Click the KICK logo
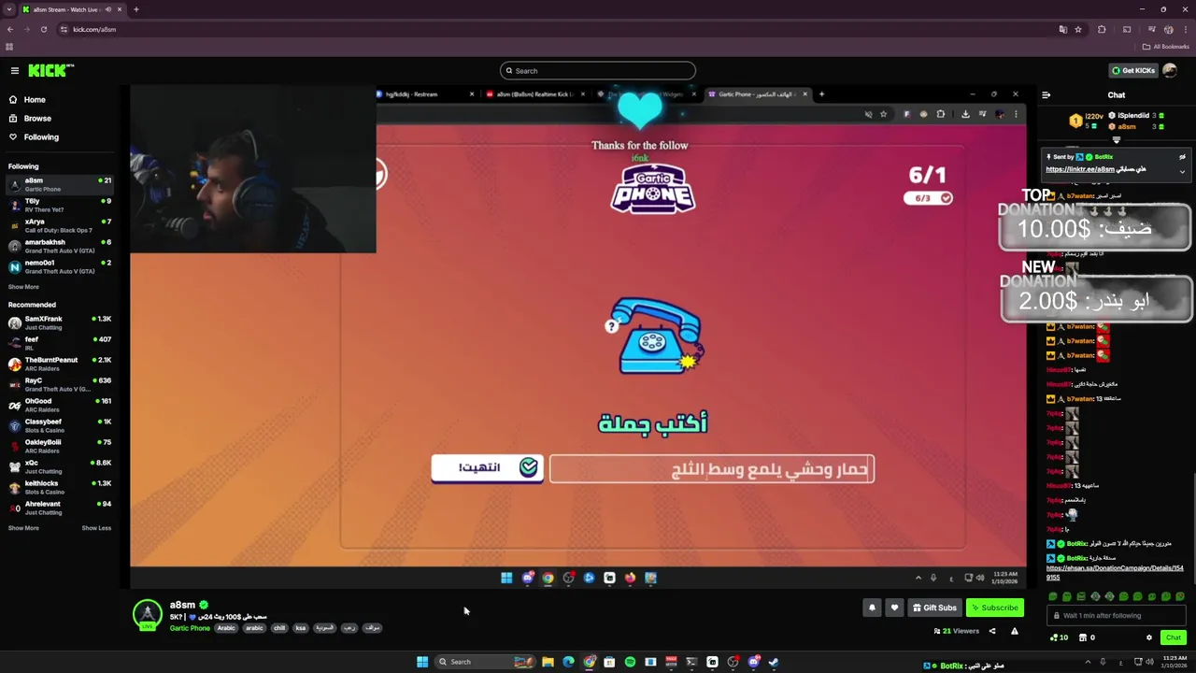The height and width of the screenshot is (673, 1196). click(50, 70)
